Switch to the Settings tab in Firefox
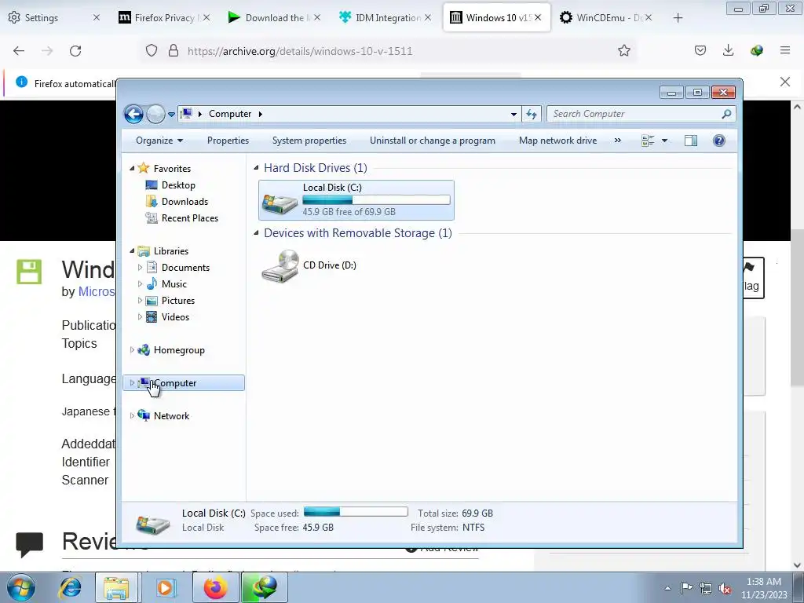The width and height of the screenshot is (804, 603). [x=41, y=17]
